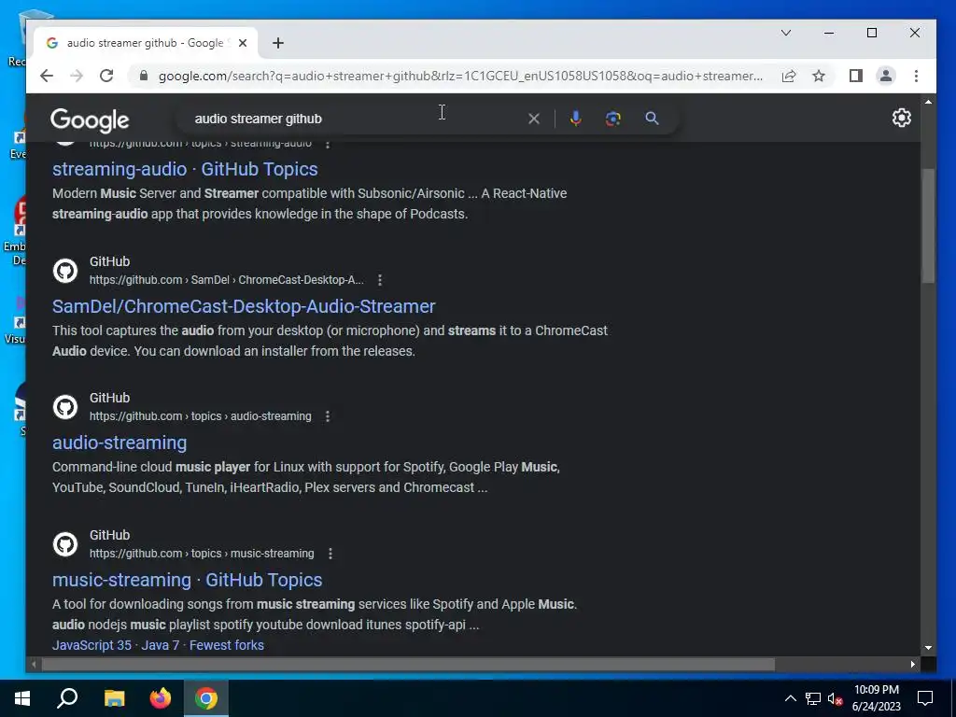956x717 pixels.
Task: Click GitHub favicon of SamDel result
Action: (65, 271)
